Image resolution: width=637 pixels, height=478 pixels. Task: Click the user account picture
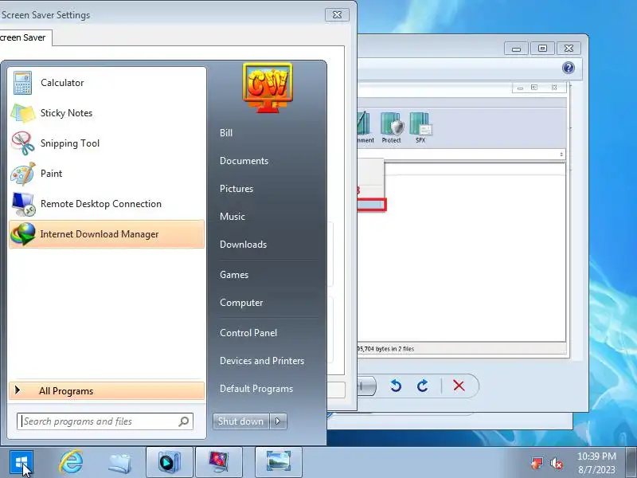pyautogui.click(x=268, y=88)
